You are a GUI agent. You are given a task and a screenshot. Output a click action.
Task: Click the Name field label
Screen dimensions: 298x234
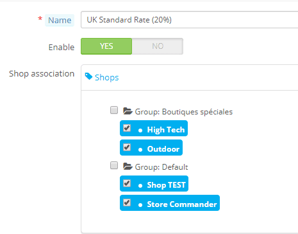coord(60,20)
